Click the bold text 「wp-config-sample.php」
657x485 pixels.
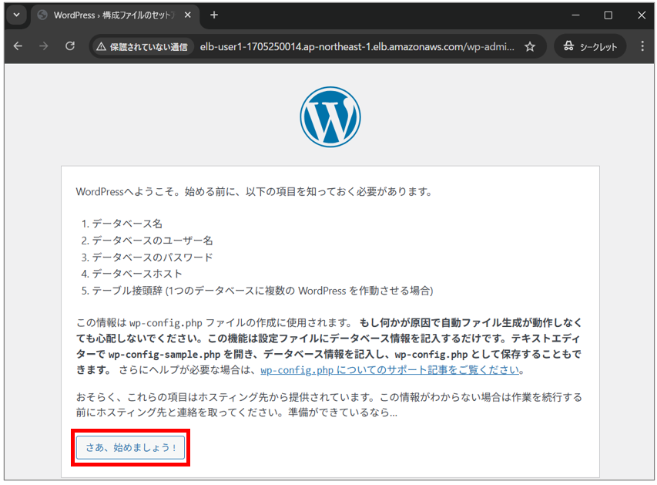(x=164, y=355)
